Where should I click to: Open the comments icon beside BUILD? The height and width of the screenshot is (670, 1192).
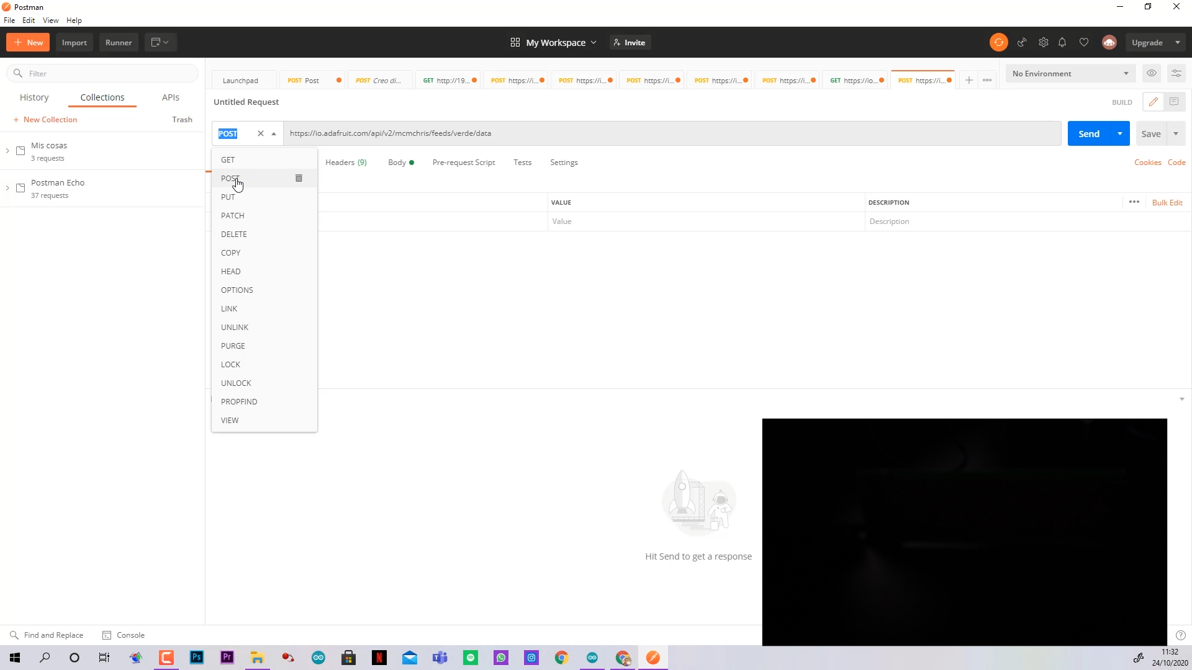click(1174, 102)
